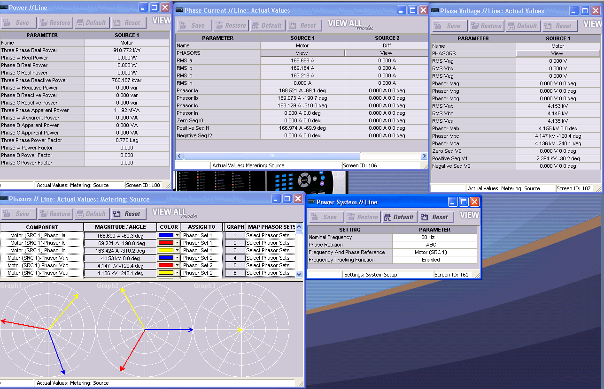
Task: Click Phase Current window title bar icon
Action: tap(179, 10)
